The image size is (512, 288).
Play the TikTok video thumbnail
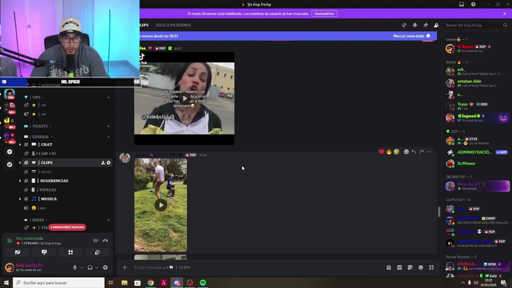tap(184, 98)
